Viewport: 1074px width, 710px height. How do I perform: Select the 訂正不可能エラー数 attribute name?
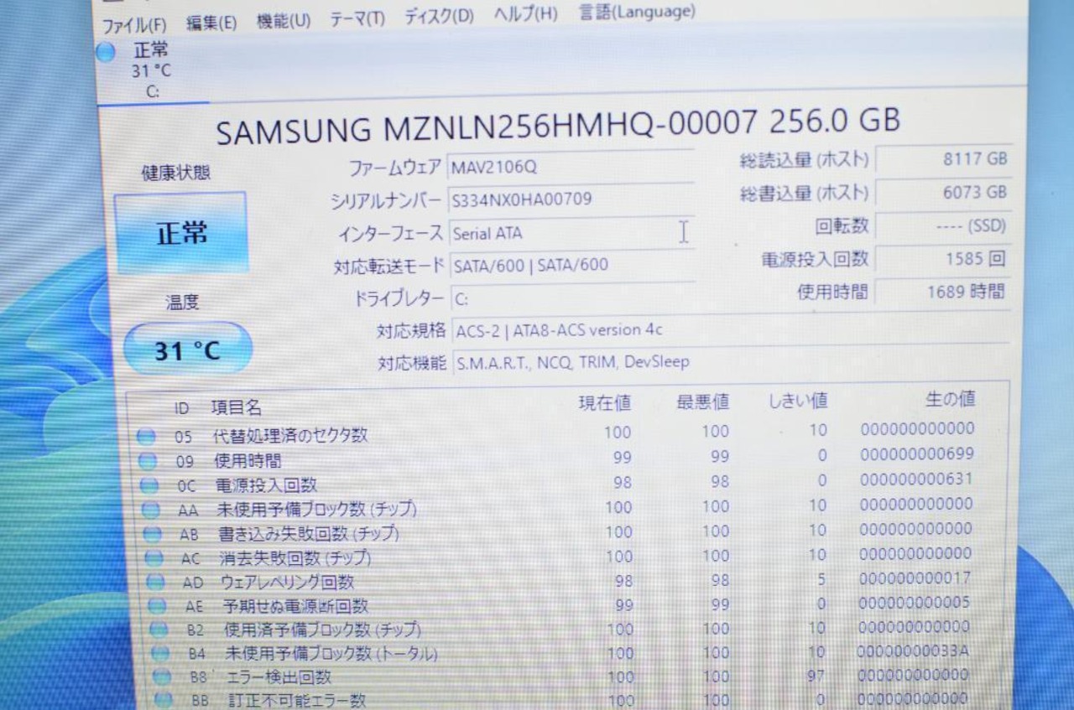[298, 700]
